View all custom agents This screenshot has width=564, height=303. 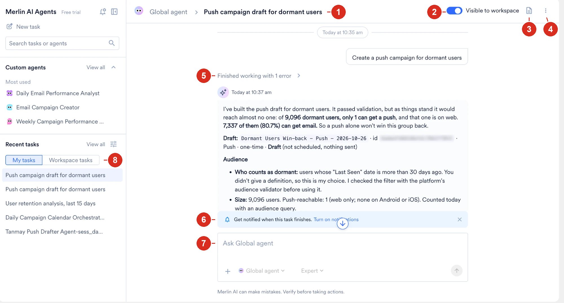tap(96, 67)
